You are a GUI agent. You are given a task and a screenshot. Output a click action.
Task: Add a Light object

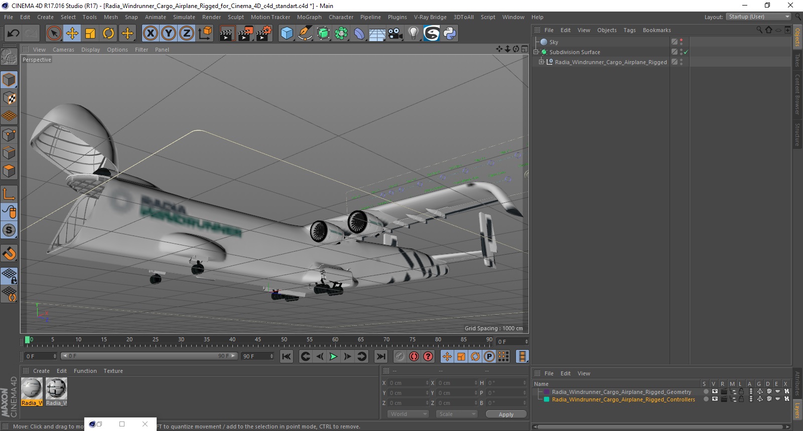413,34
